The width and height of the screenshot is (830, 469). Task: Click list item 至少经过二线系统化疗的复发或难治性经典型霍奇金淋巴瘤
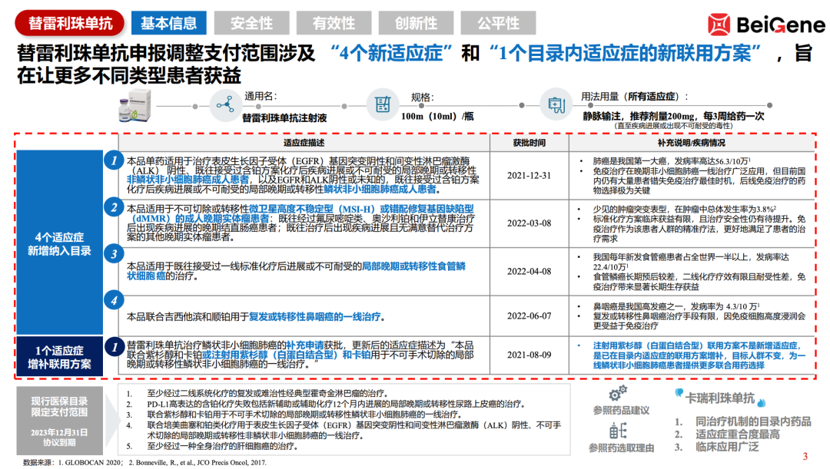point(267,393)
